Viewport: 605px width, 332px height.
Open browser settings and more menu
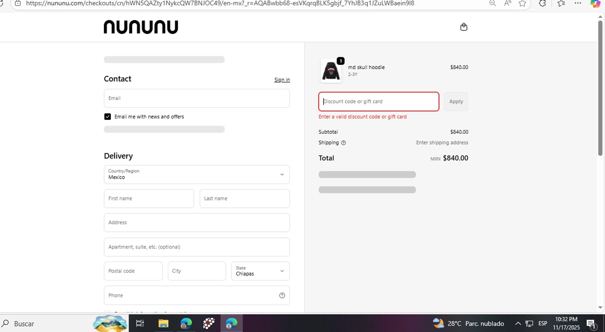tap(578, 3)
